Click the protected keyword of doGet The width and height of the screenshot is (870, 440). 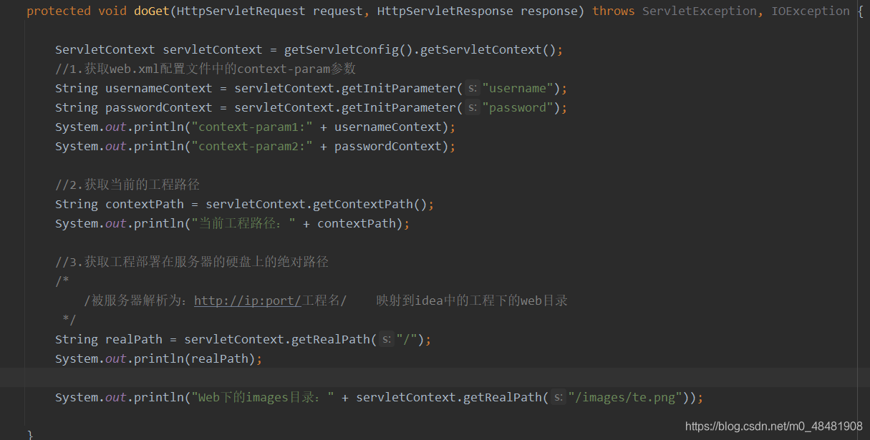59,11
